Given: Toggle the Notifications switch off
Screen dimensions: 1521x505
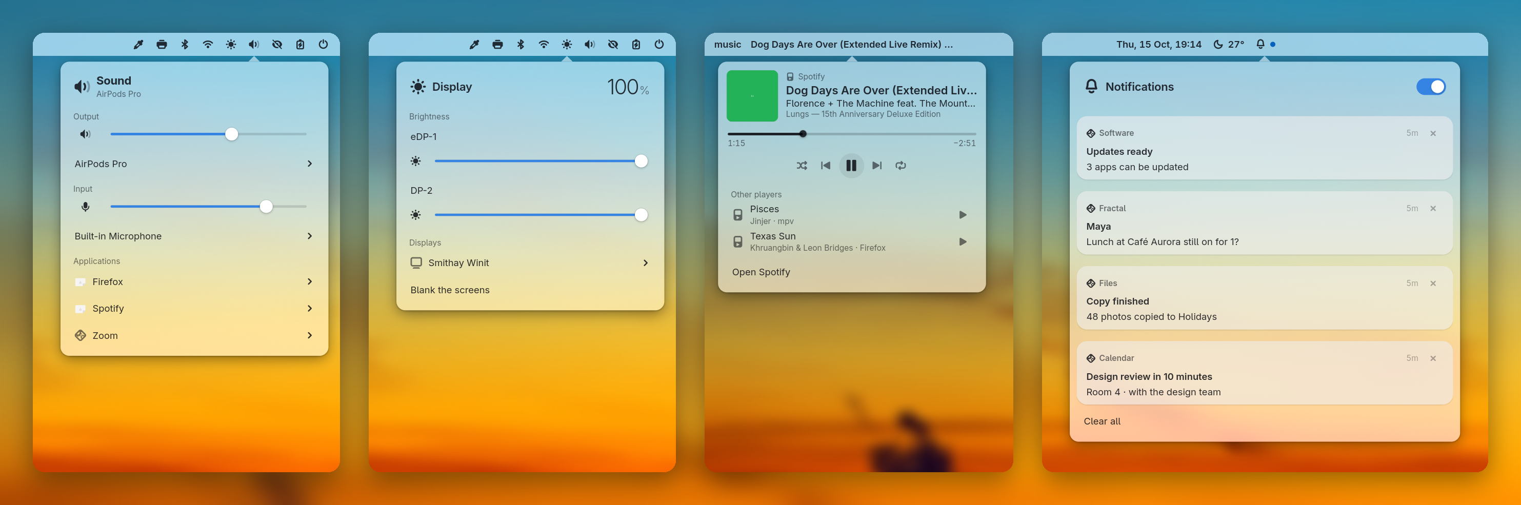Looking at the screenshot, I should [x=1431, y=87].
